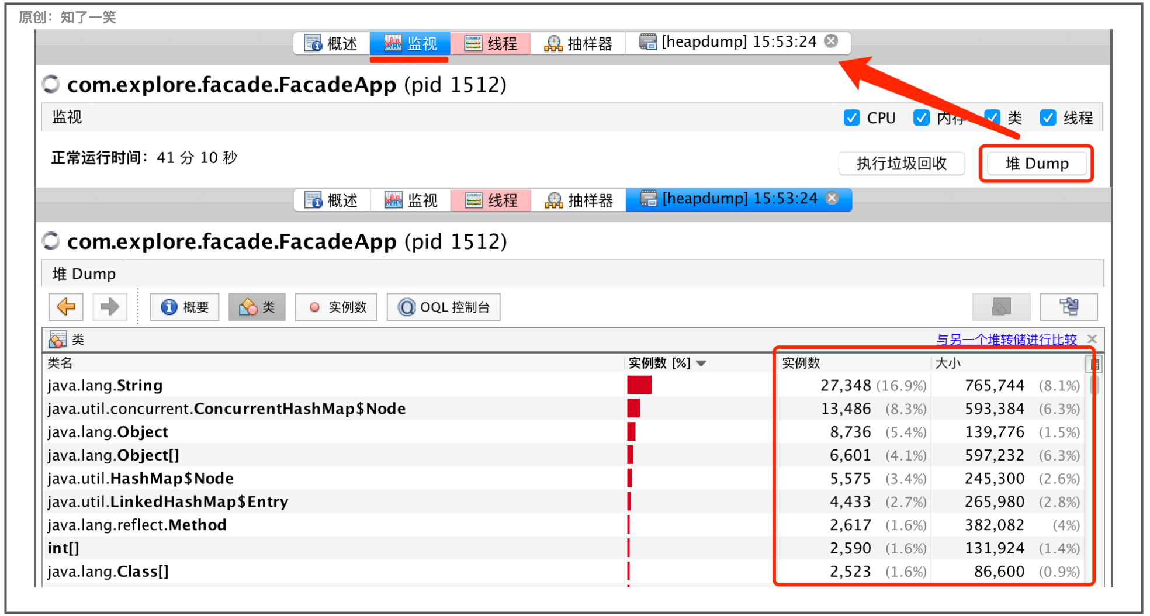Screen dimensions: 1150x616
Task: Click the size value 597,232
Action: 995,455
